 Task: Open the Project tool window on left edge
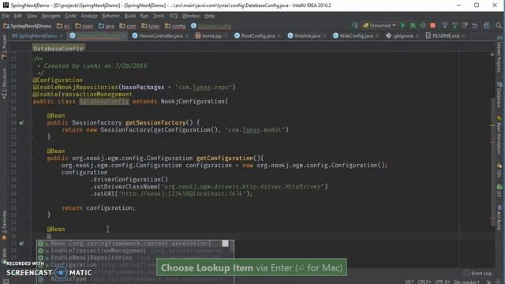(x=4, y=47)
